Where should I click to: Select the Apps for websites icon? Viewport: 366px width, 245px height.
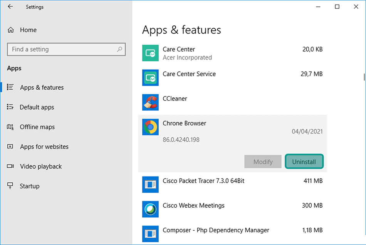click(x=10, y=147)
